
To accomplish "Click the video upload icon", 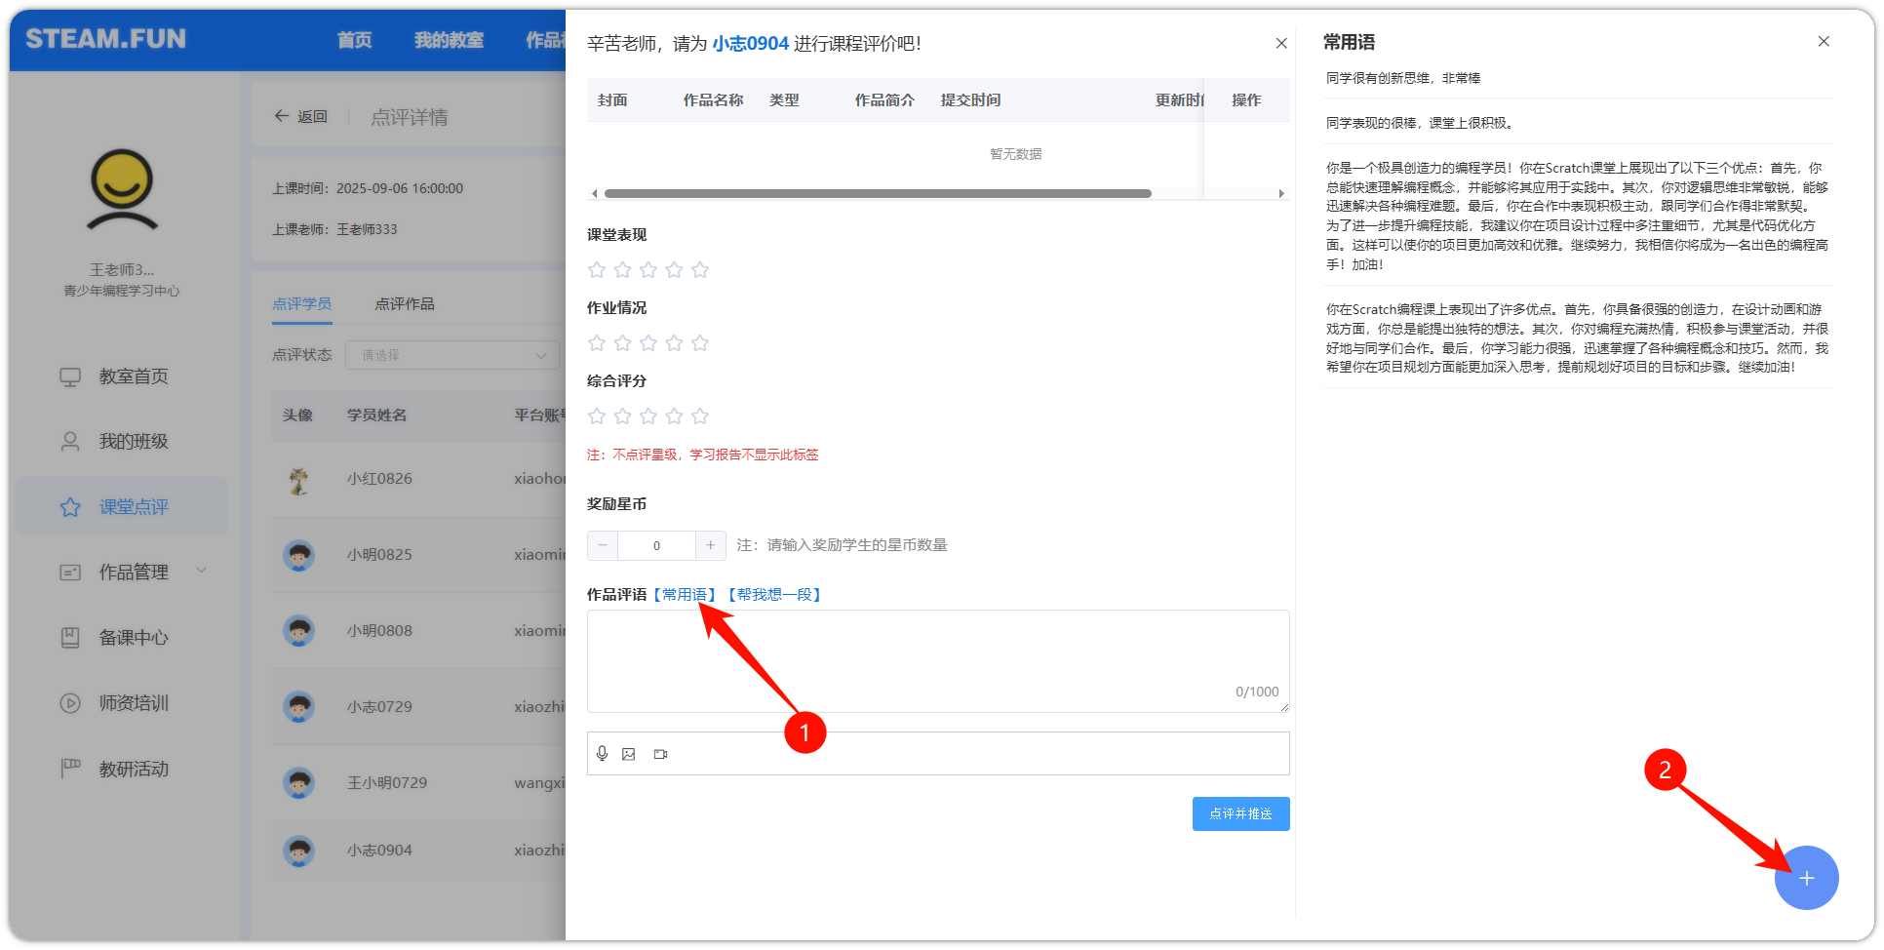I will [661, 754].
